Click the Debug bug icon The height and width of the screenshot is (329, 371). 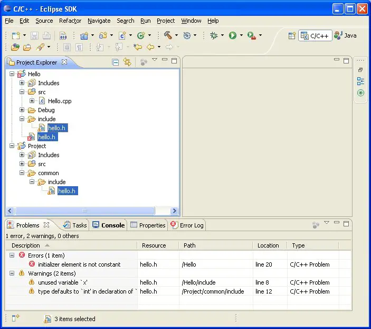[214, 35]
